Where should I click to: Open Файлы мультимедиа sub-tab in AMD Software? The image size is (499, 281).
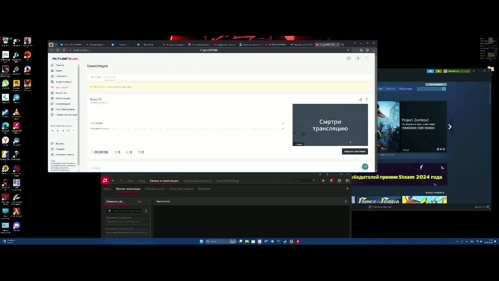[181, 189]
